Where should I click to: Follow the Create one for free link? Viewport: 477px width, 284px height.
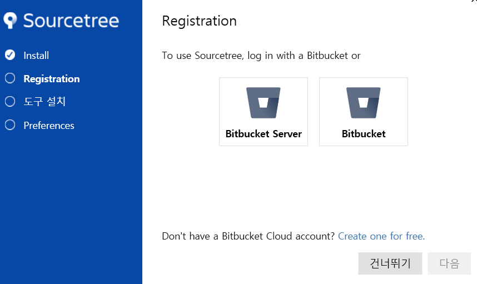point(381,236)
